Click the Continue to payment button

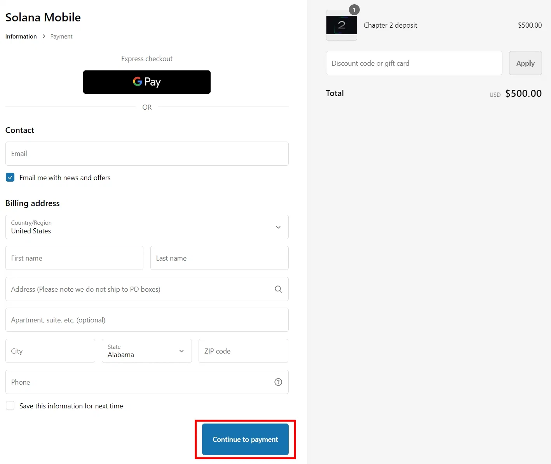click(x=245, y=439)
